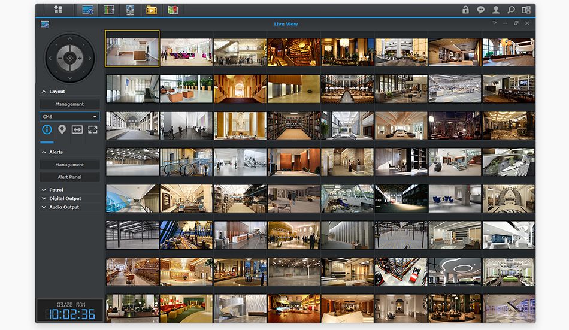Screen dimensions: 569x330
Task: Select the escalator mall camera feed
Action: click(x=186, y=162)
